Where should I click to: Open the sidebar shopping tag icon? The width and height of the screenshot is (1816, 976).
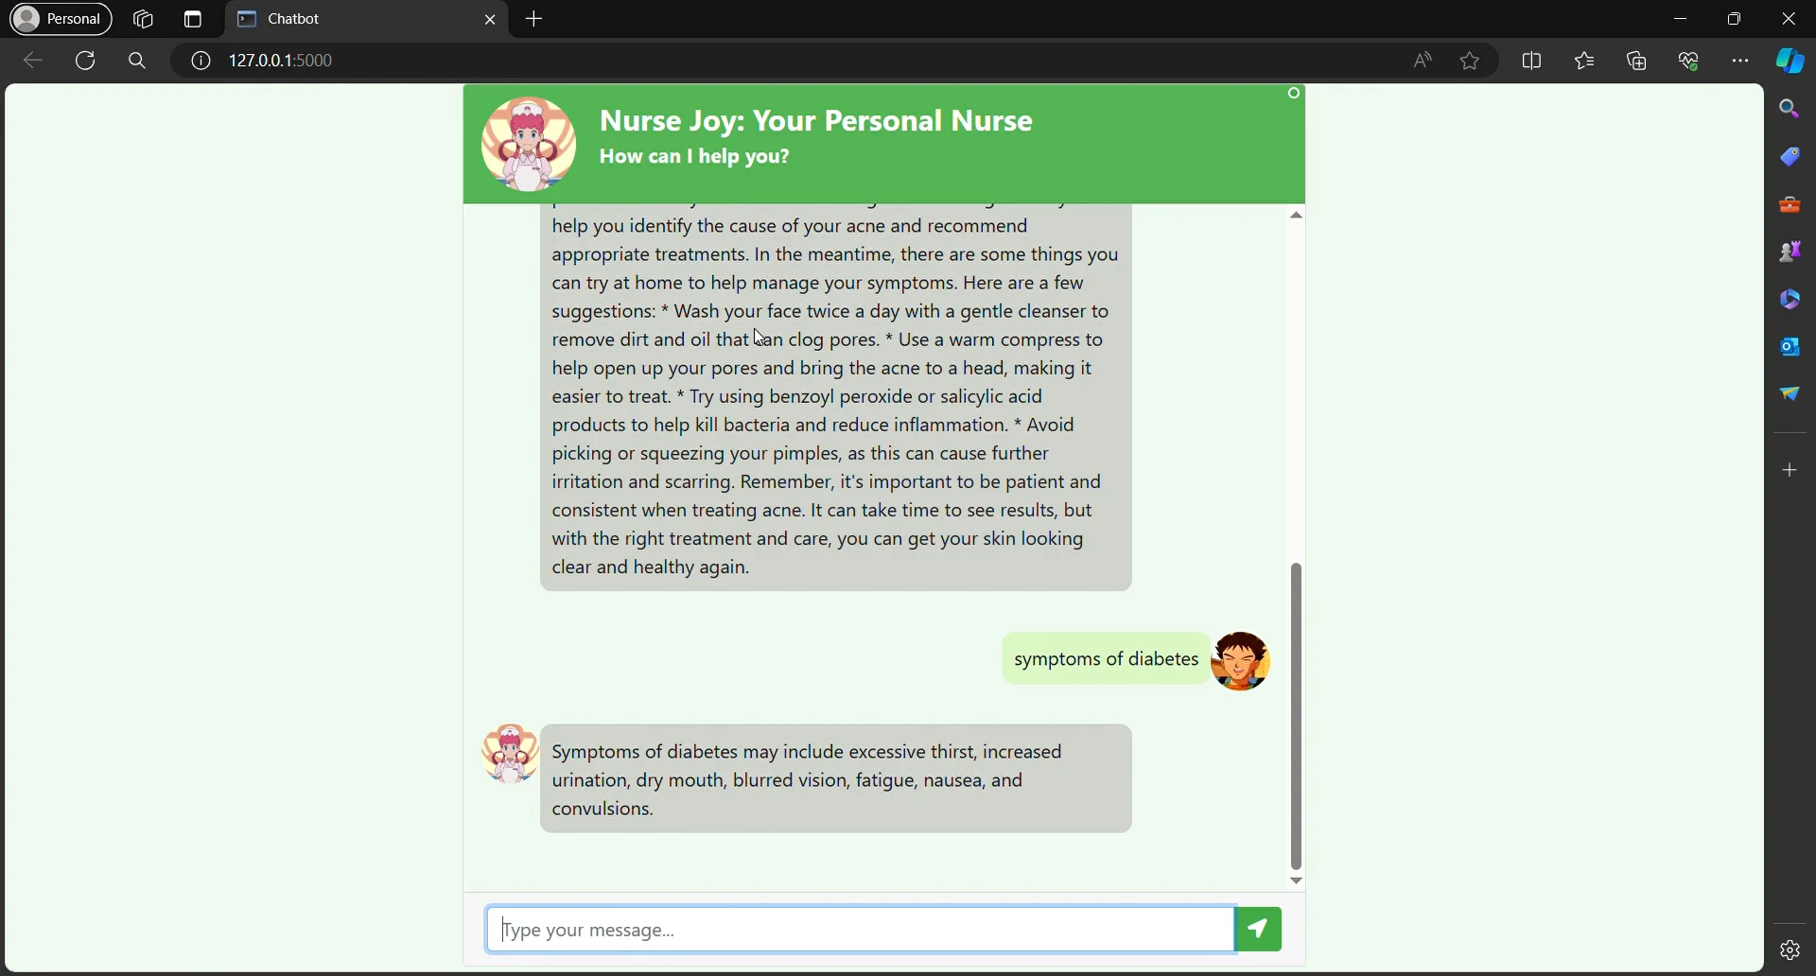[x=1791, y=157]
